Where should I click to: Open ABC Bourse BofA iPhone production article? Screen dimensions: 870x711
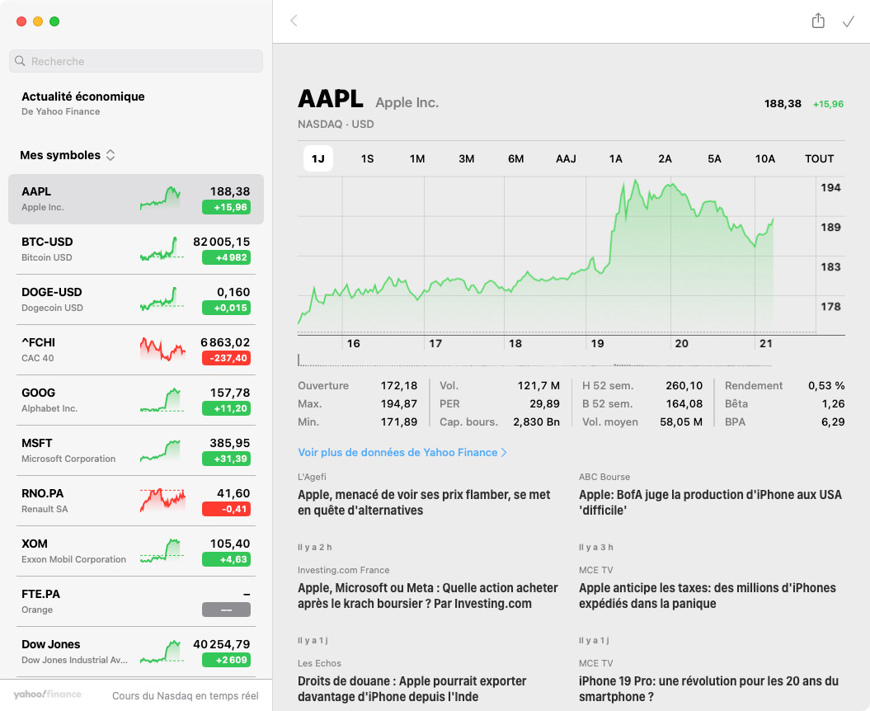712,502
